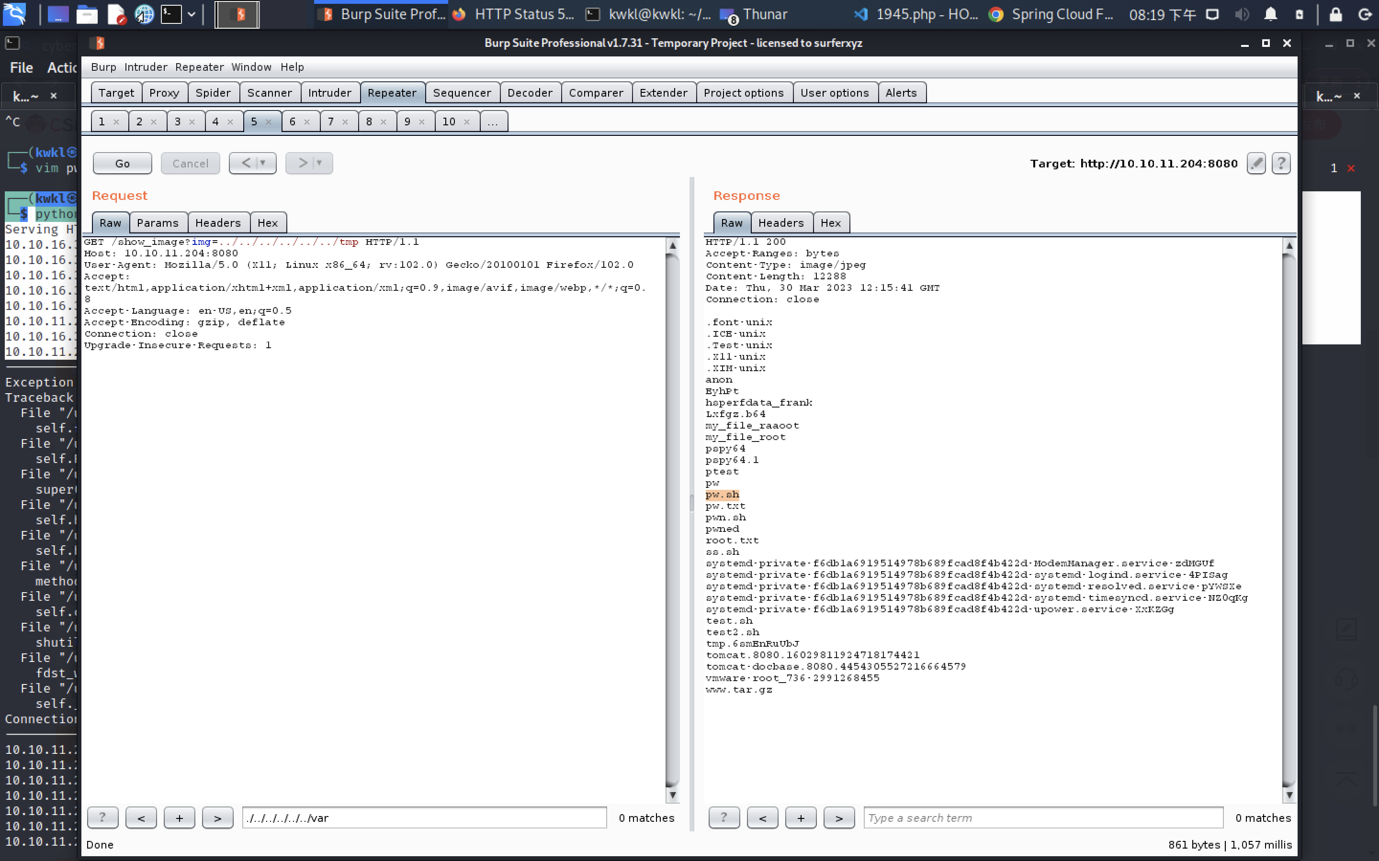
Task: Click the Repeater tab in Burp Suite
Action: [392, 91]
